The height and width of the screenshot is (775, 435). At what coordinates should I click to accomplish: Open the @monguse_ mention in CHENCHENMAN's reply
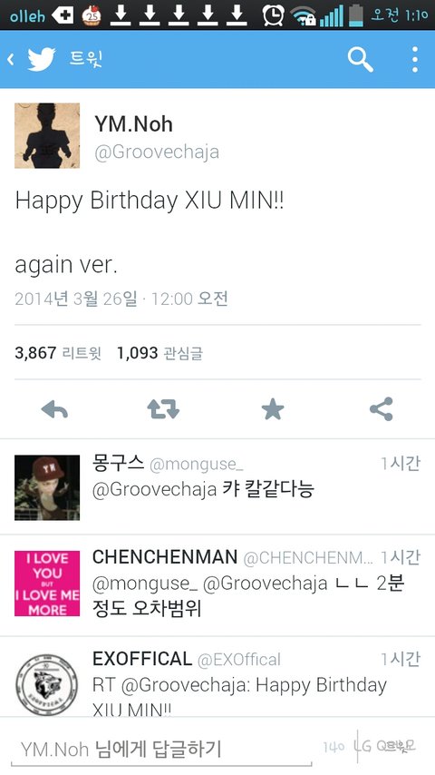[145, 584]
